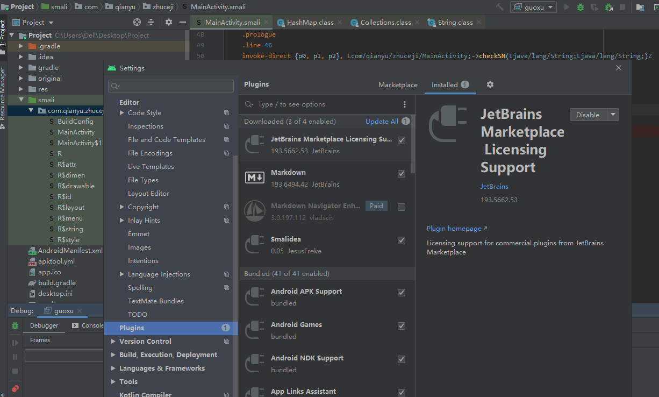Collapse all in the Project panel

[x=151, y=22]
